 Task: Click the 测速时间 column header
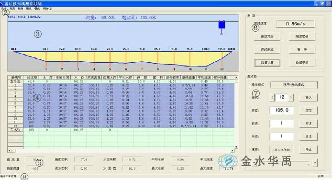(62, 78)
